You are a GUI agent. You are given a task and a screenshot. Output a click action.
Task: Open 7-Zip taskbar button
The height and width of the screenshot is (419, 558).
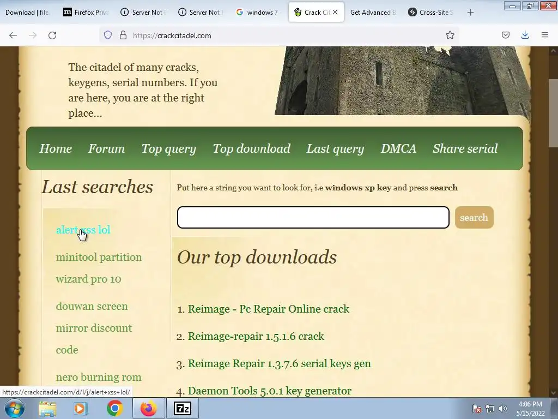coord(182,408)
